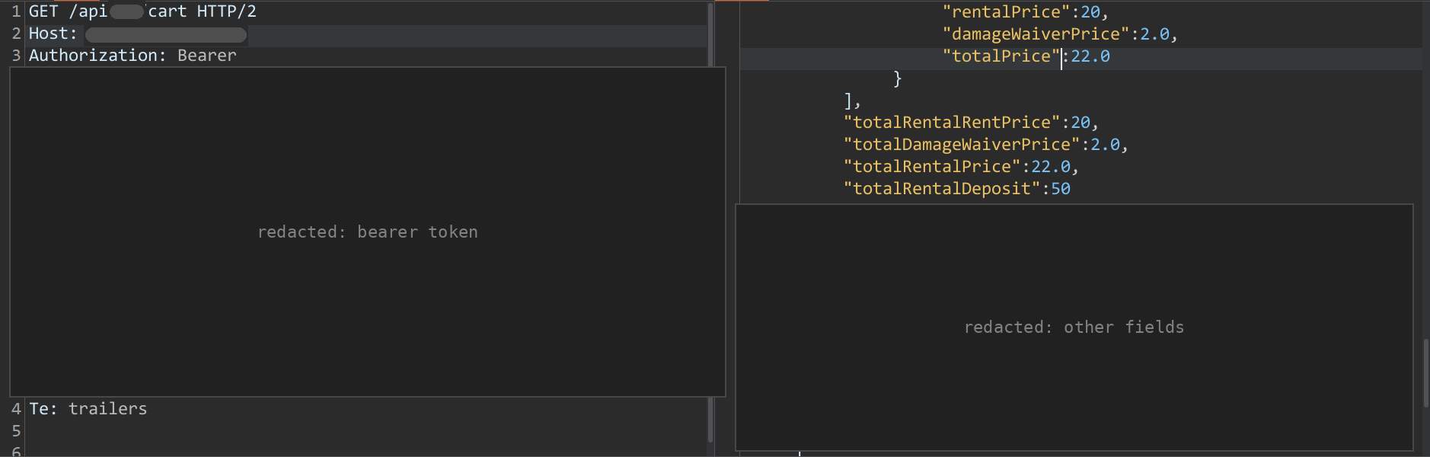This screenshot has width=1430, height=457.
Task: Click the "totalRentalDeposit" key
Action: pyautogui.click(x=942, y=189)
